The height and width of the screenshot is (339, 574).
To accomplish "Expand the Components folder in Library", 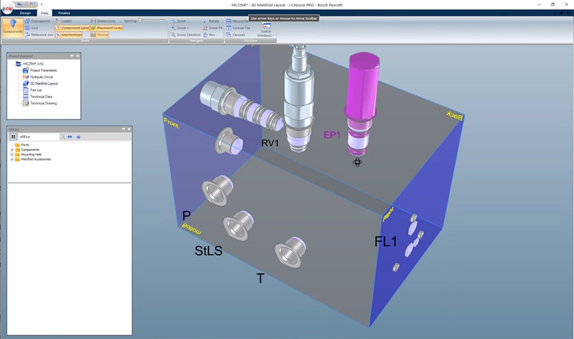I will tap(11, 150).
